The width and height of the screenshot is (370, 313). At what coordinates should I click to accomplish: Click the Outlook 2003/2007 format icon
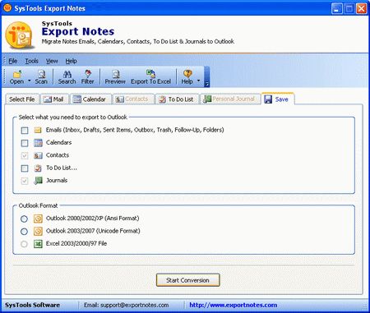click(38, 231)
